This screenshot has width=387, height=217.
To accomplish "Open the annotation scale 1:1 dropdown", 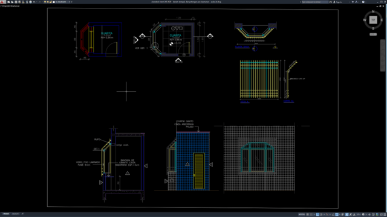I will 359,215.
